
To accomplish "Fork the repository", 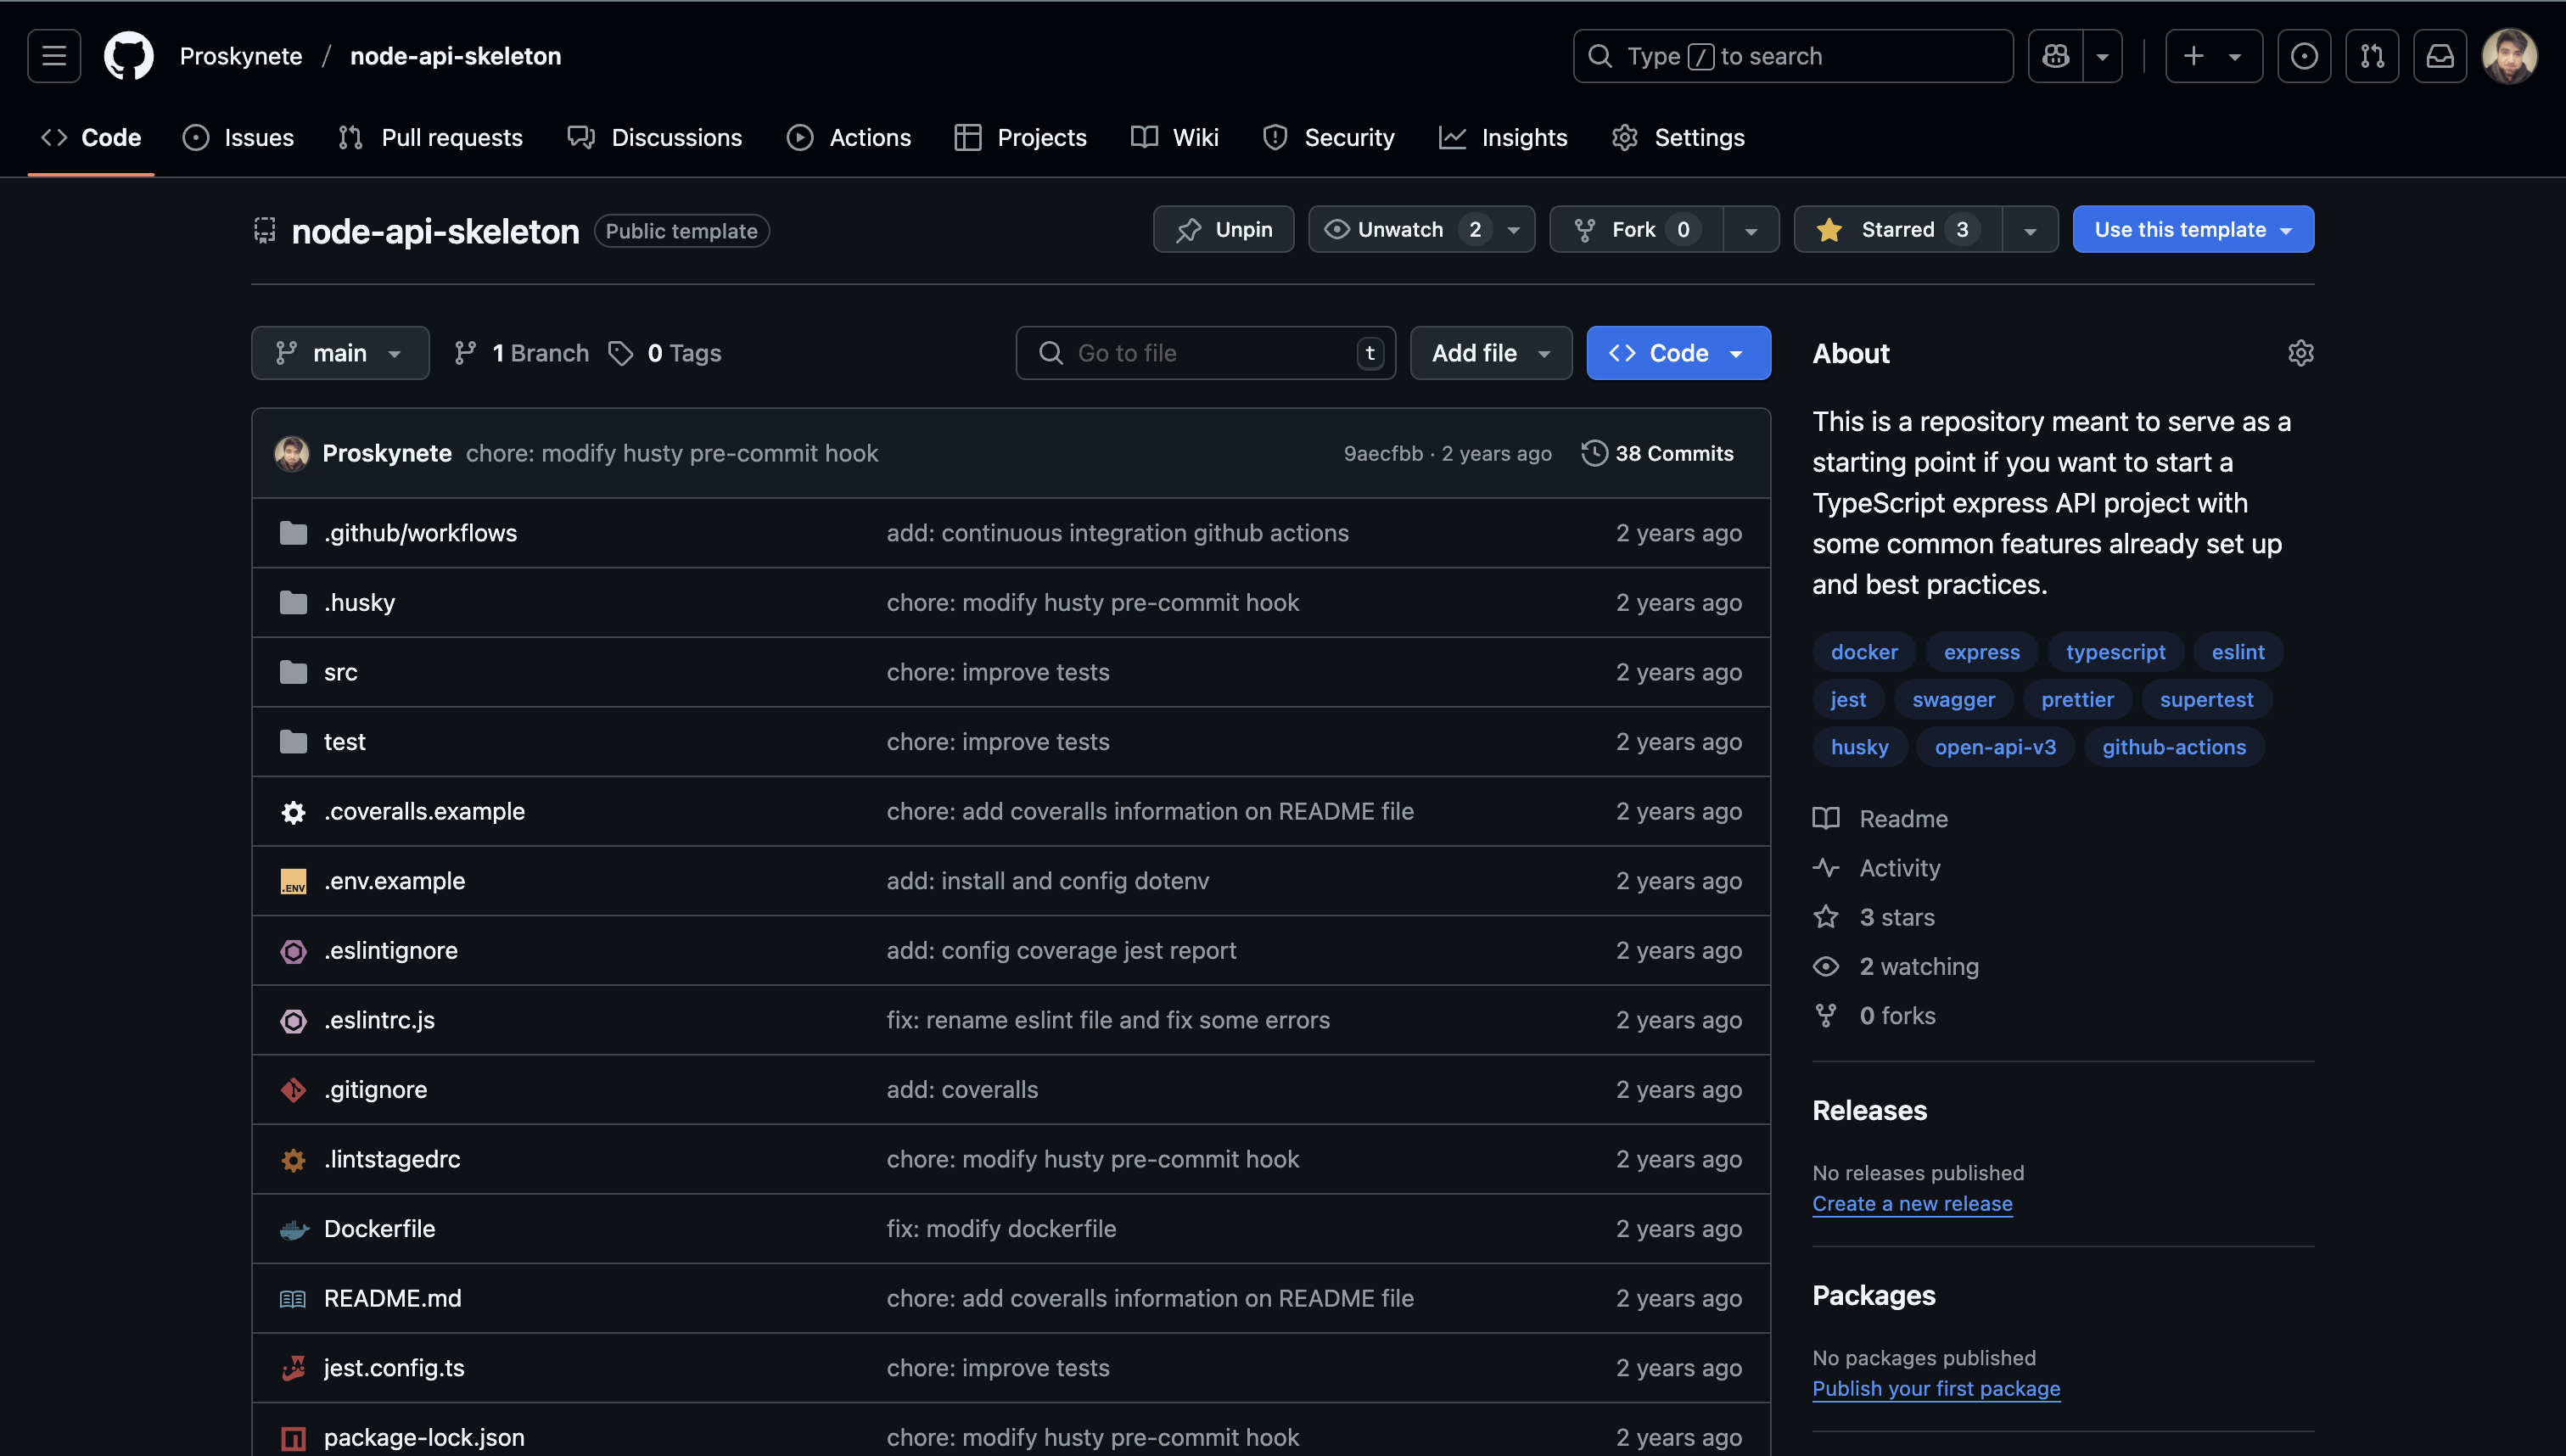I will pyautogui.click(x=1636, y=229).
